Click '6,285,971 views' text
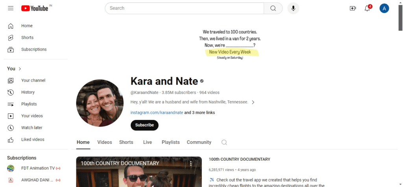Image resolution: width=403 pixels, height=187 pixels. click(221, 170)
